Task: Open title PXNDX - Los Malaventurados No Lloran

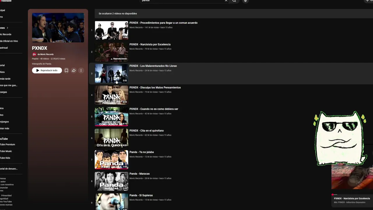Action: (x=153, y=66)
